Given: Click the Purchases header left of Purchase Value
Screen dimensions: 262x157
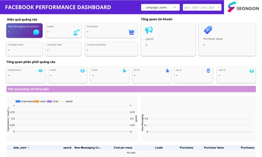Looking at the screenshot, I should pos(186,148).
